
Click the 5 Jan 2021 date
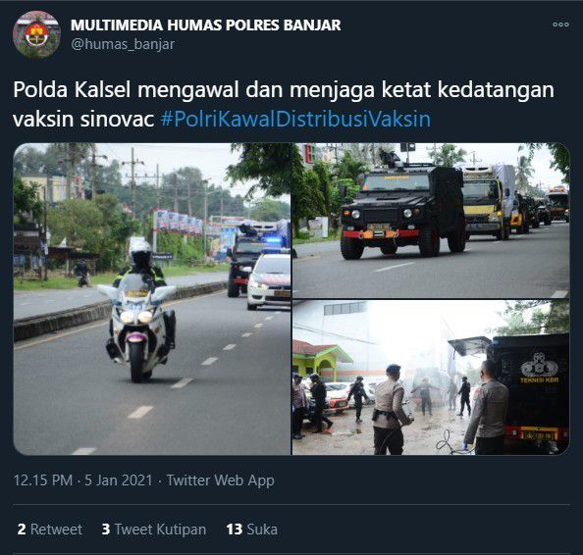click(118, 479)
